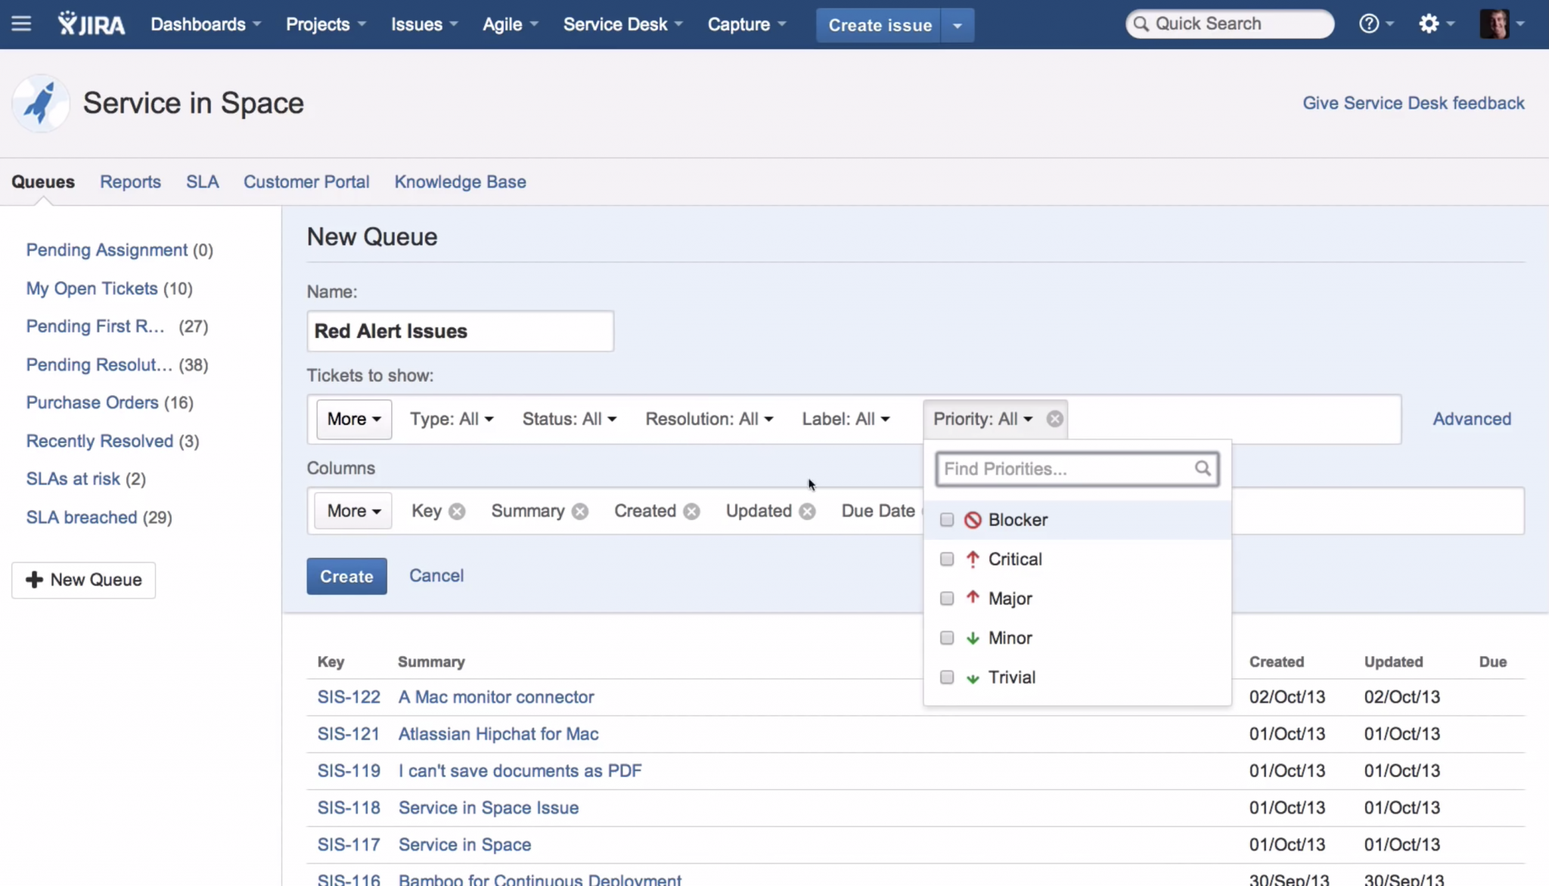Open the Type: All filter dropdown

[x=452, y=419]
